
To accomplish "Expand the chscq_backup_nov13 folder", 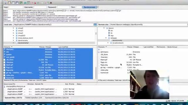I will (x=14, y=38).
